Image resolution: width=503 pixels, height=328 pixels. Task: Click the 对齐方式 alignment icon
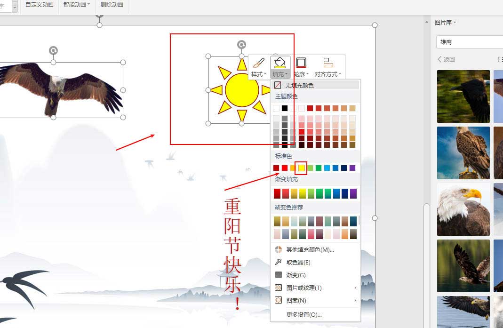tap(327, 63)
